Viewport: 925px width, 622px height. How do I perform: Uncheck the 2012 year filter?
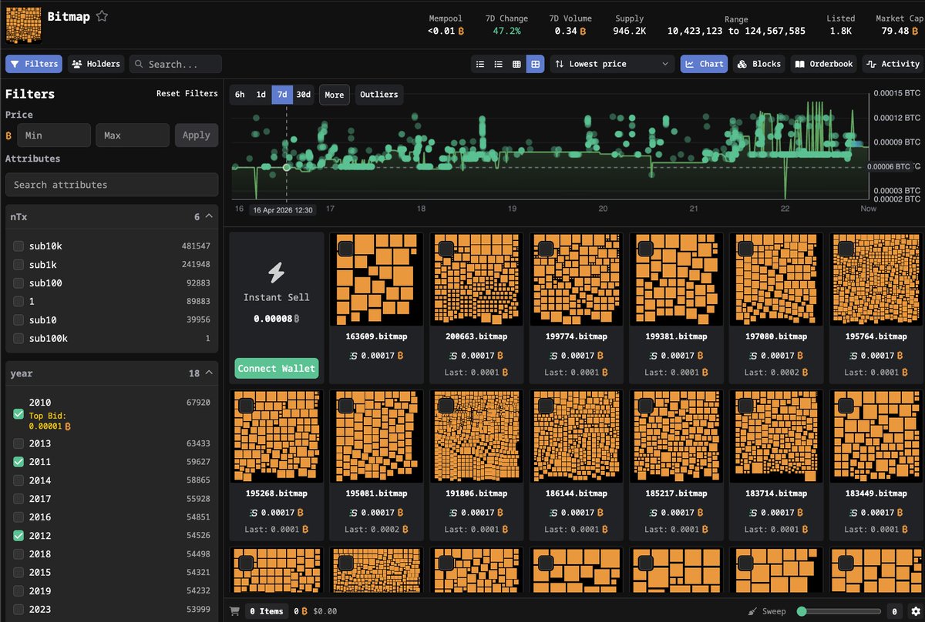click(18, 536)
